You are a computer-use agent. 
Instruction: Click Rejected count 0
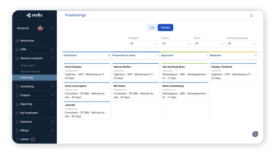click(256, 55)
